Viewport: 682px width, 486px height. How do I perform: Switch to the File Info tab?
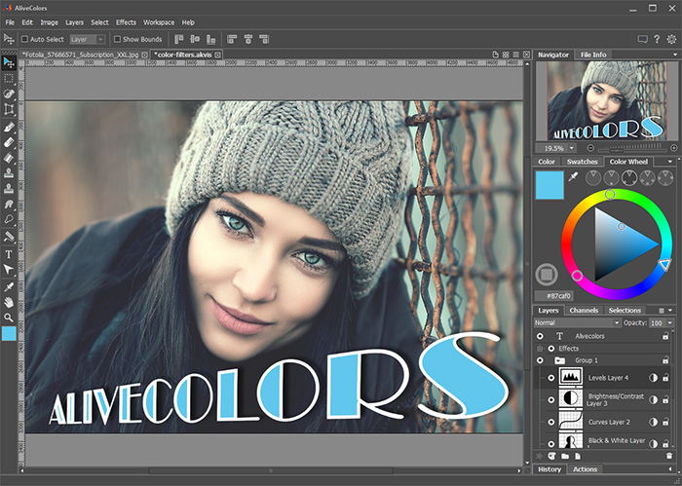tap(593, 55)
